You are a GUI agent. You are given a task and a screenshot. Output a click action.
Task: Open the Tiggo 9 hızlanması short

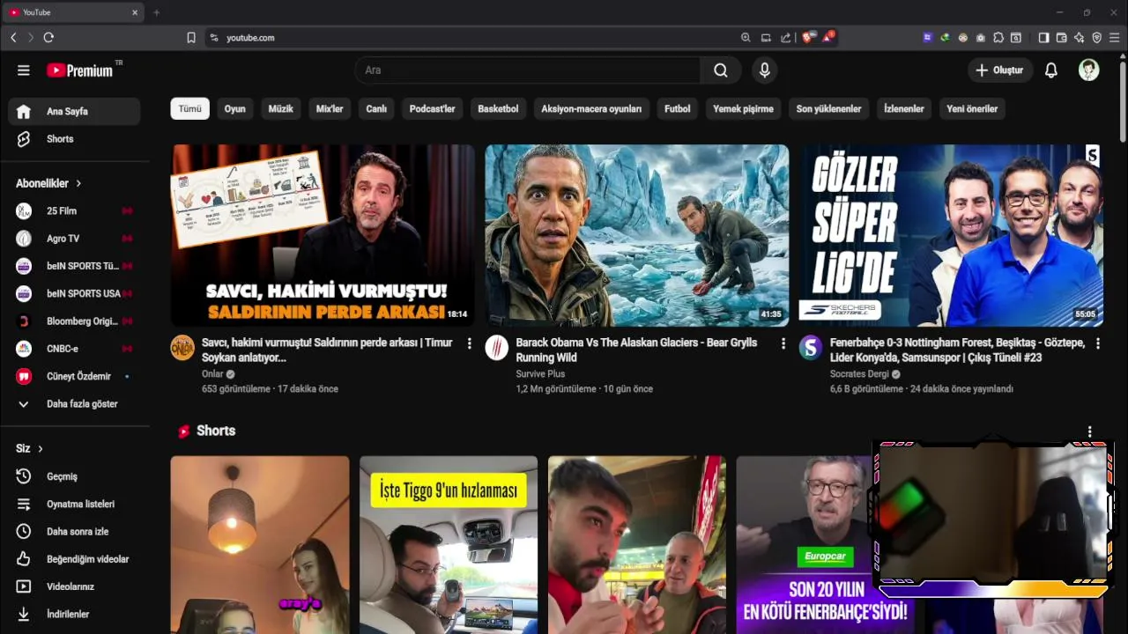[x=449, y=544]
